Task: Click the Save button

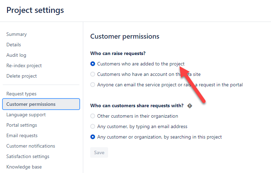Action: [99, 152]
